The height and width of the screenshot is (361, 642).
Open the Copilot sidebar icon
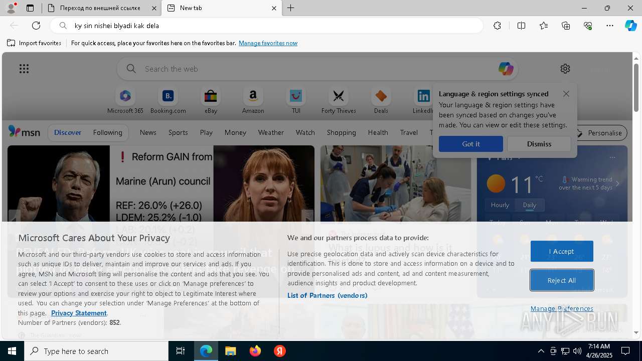[631, 26]
